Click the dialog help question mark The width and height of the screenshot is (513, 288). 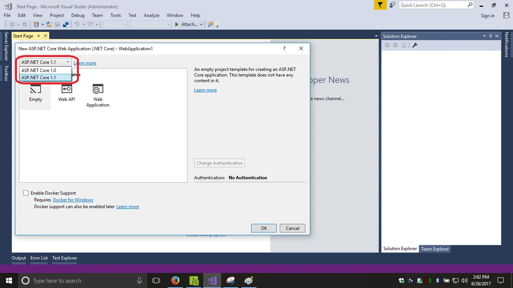coord(284,48)
